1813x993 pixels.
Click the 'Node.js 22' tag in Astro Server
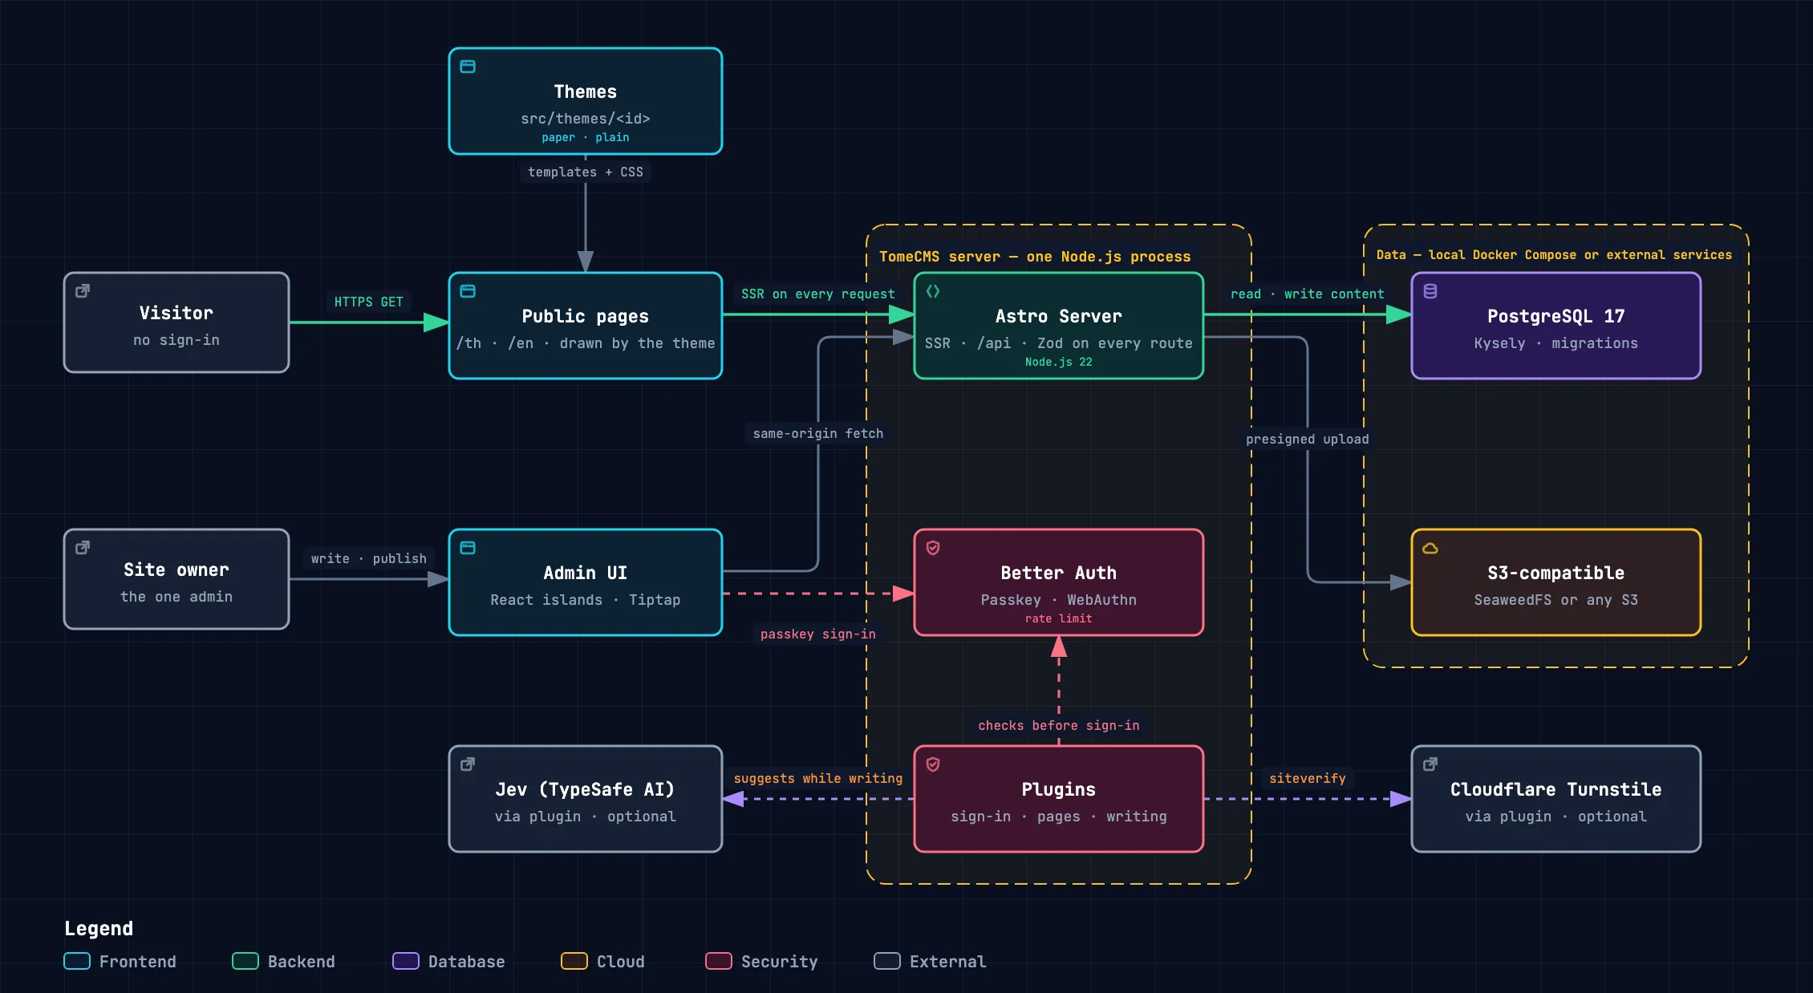(1059, 362)
